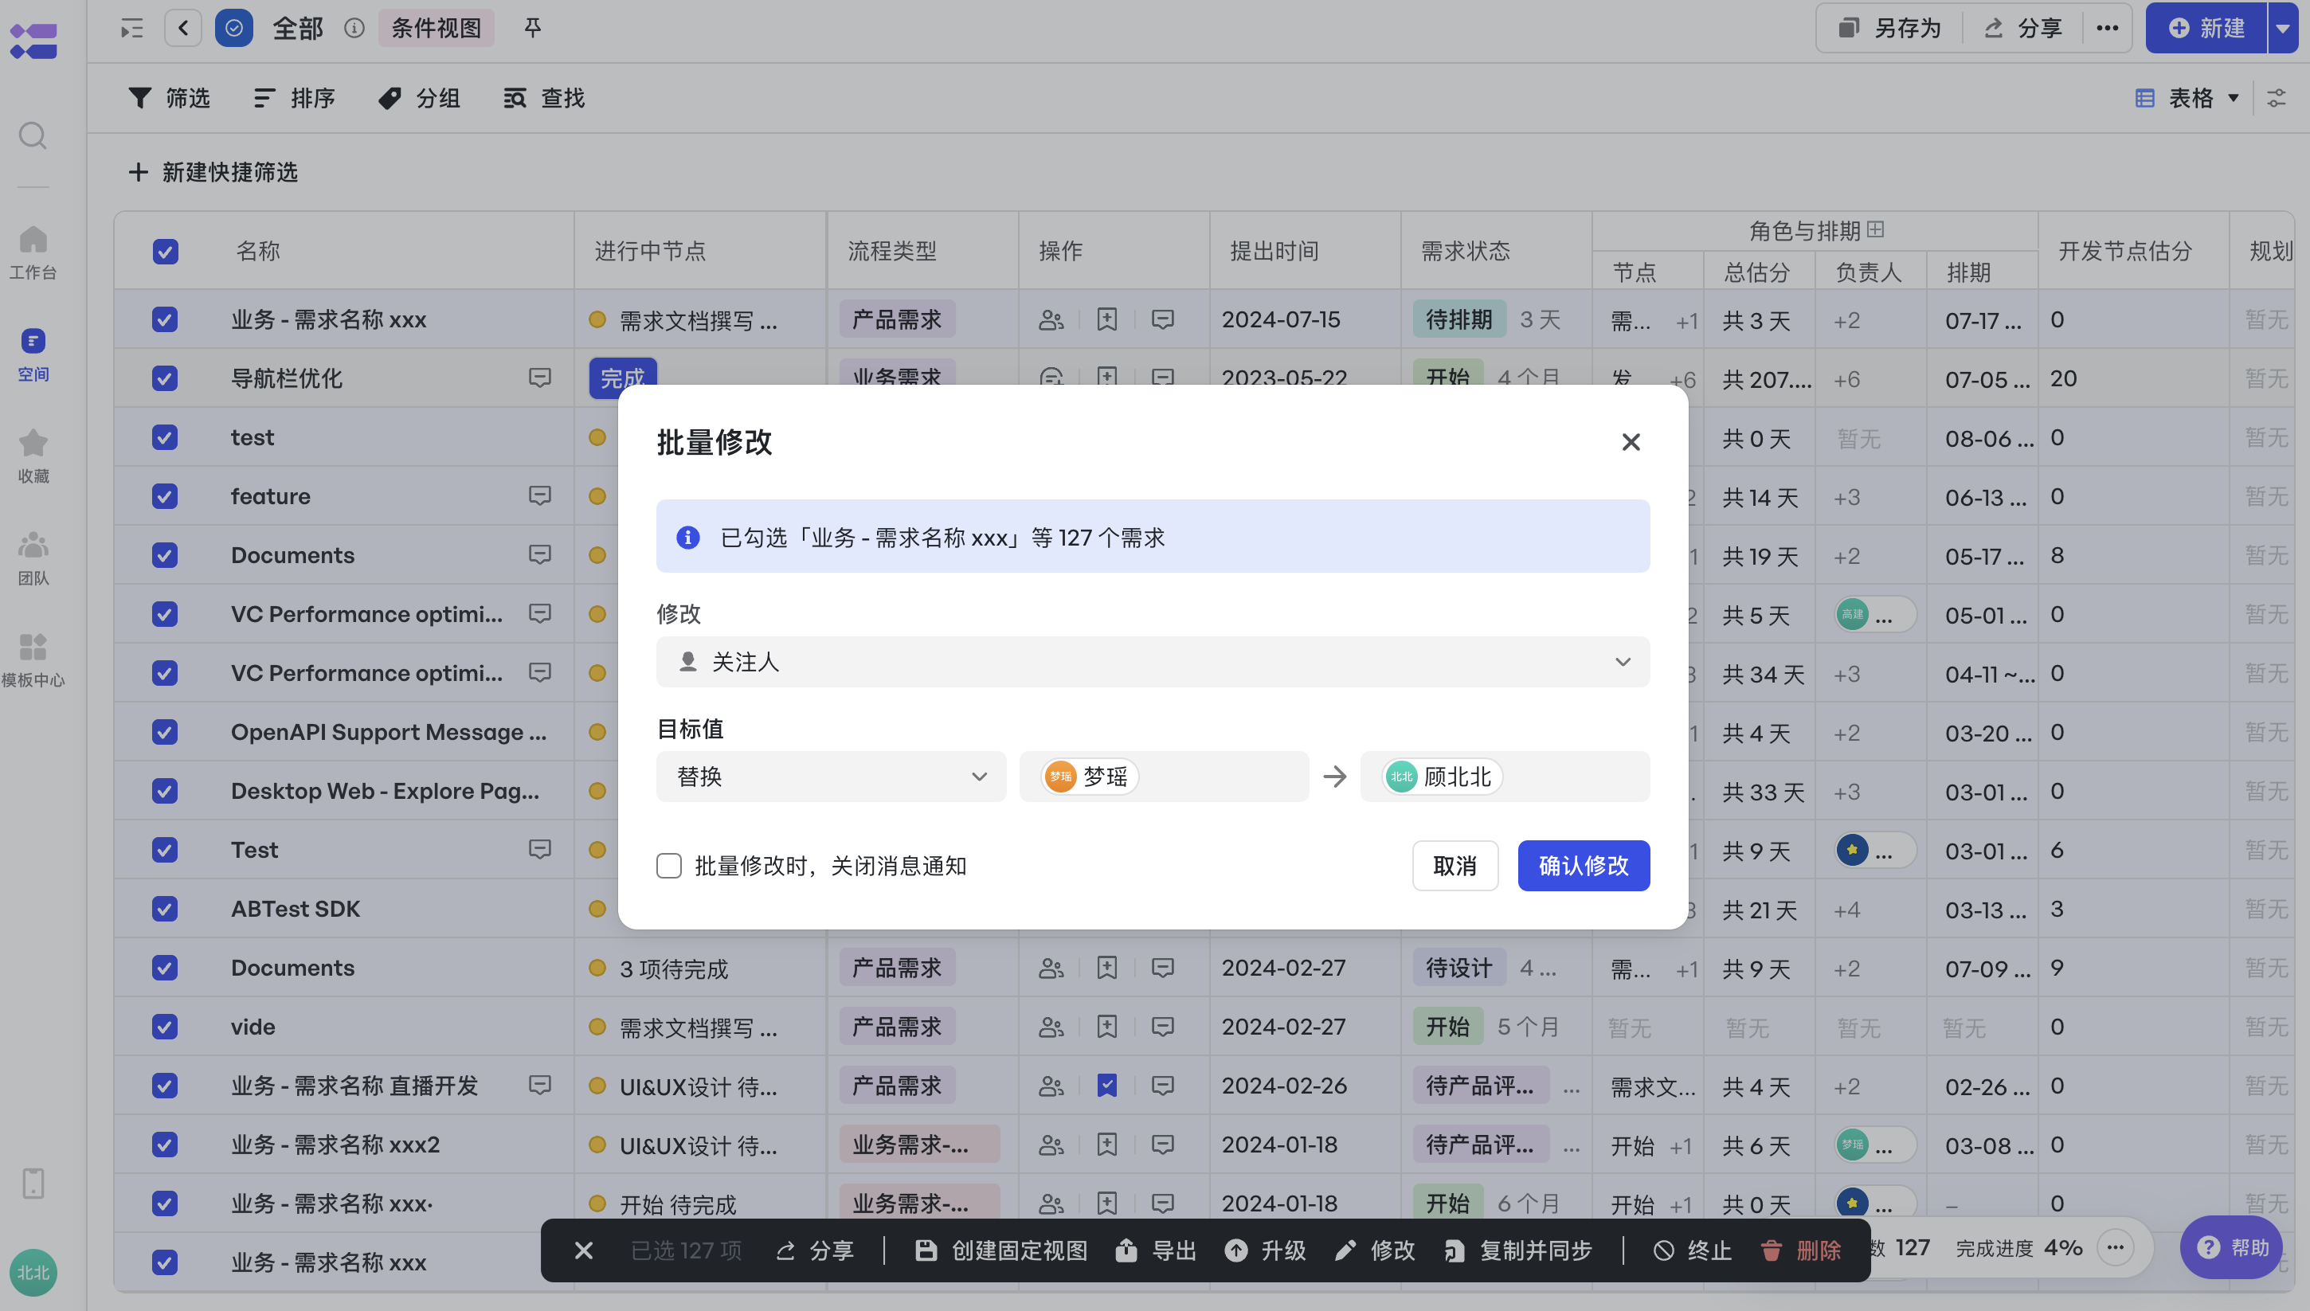Click the bookmark icon in vide row

(x=1107, y=1027)
